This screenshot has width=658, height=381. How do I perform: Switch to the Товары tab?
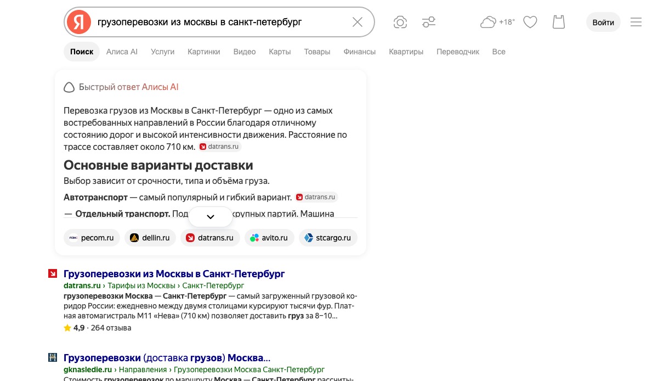point(317,52)
